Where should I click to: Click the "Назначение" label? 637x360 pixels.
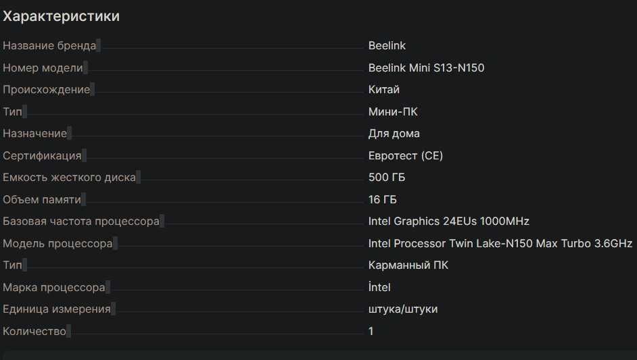click(35, 134)
